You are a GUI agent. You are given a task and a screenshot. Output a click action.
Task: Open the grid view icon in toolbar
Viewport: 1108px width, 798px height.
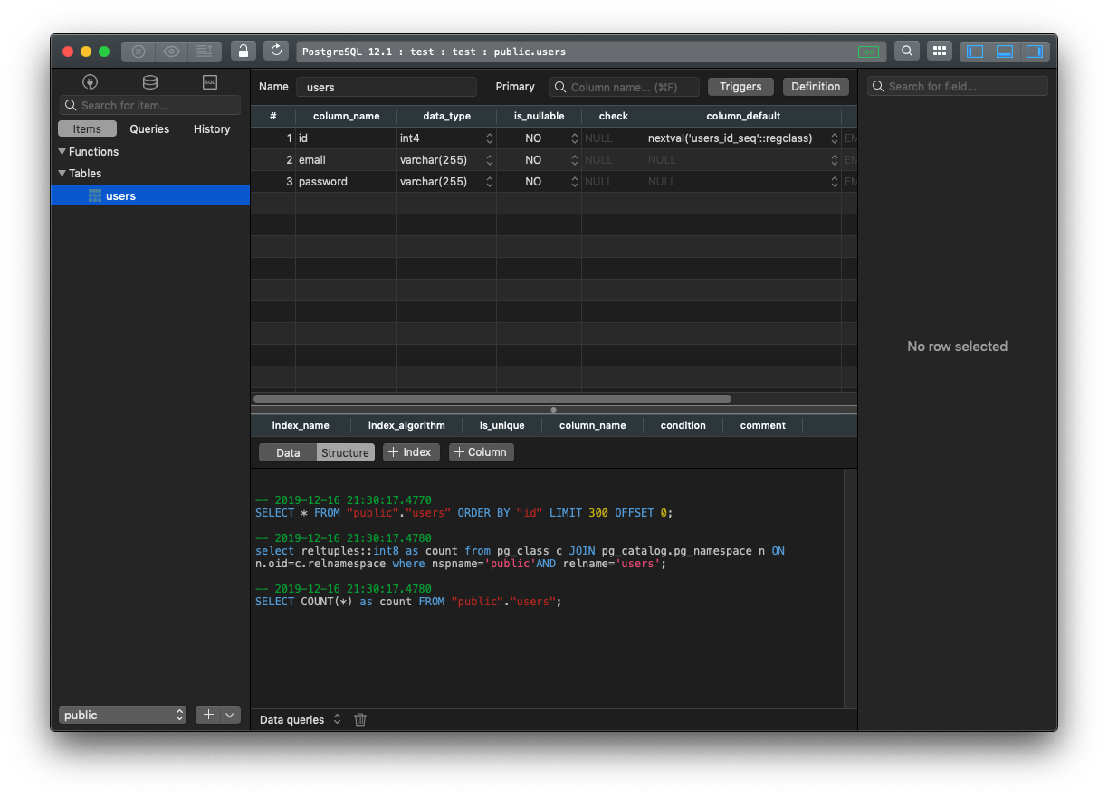[x=940, y=52]
